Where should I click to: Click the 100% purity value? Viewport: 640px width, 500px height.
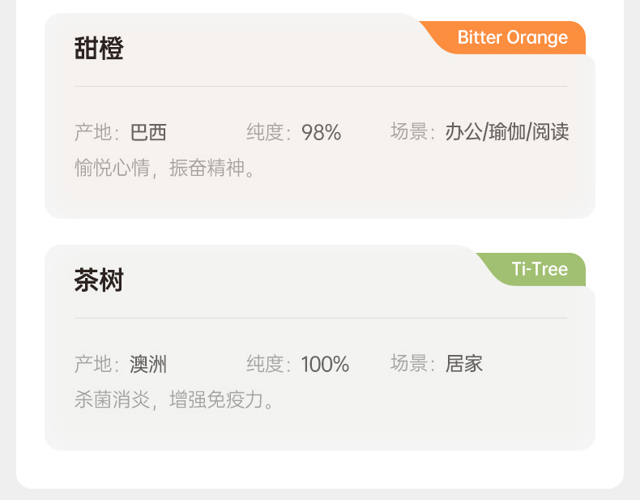pos(325,365)
